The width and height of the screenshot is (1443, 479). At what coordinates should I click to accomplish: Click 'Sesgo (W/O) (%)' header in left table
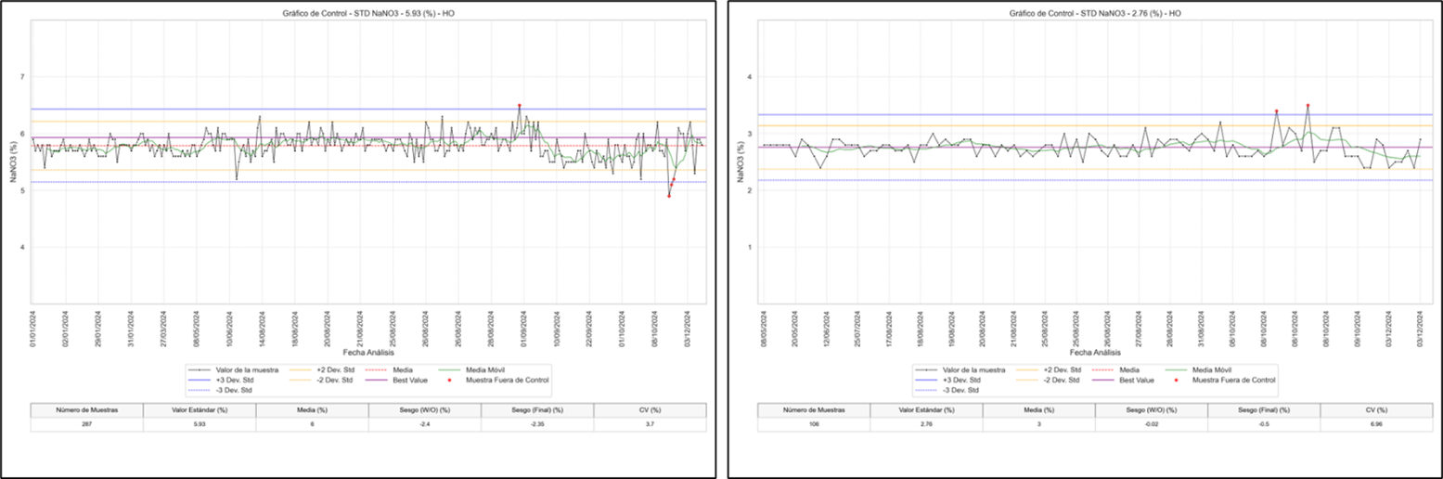point(424,409)
